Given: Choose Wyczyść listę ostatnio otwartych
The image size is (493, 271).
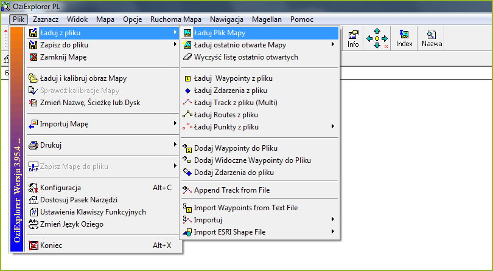Looking at the screenshot, I should point(259,57).
